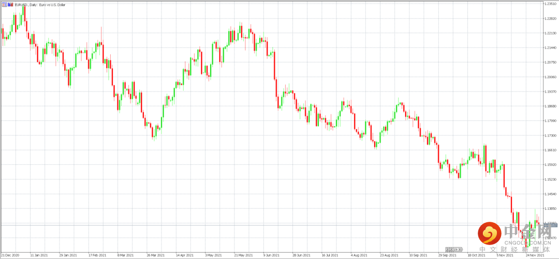Screen dimensions: 559x259
Task: Click the 1.14540 price axis label
Action: (551, 194)
